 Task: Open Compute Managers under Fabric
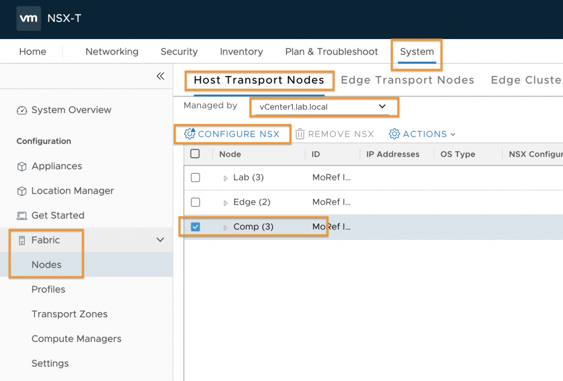(x=76, y=339)
